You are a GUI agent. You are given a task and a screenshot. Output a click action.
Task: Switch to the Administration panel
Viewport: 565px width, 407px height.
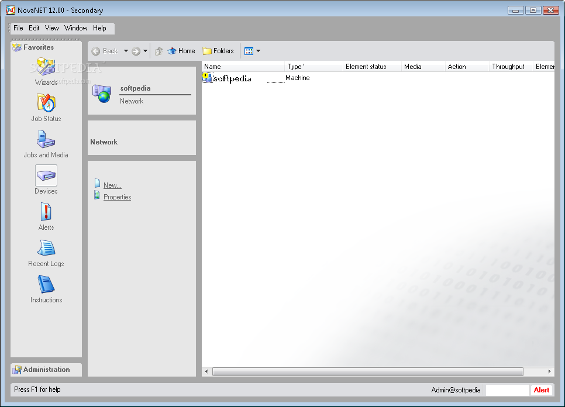[x=46, y=370]
